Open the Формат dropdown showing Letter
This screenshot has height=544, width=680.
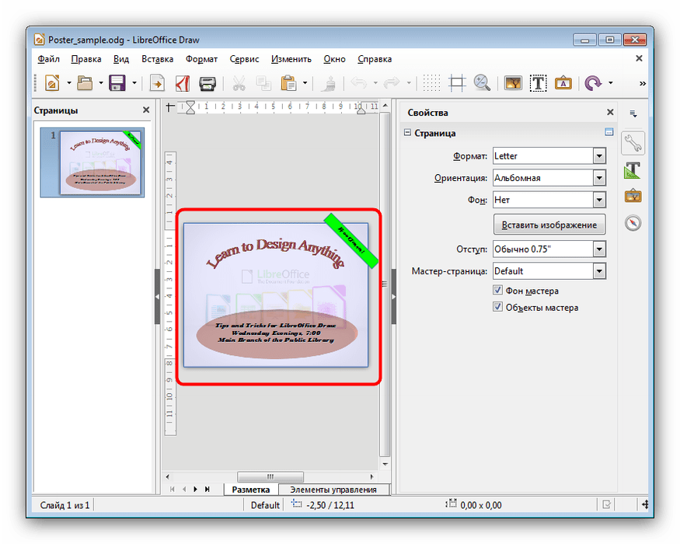pyautogui.click(x=598, y=156)
